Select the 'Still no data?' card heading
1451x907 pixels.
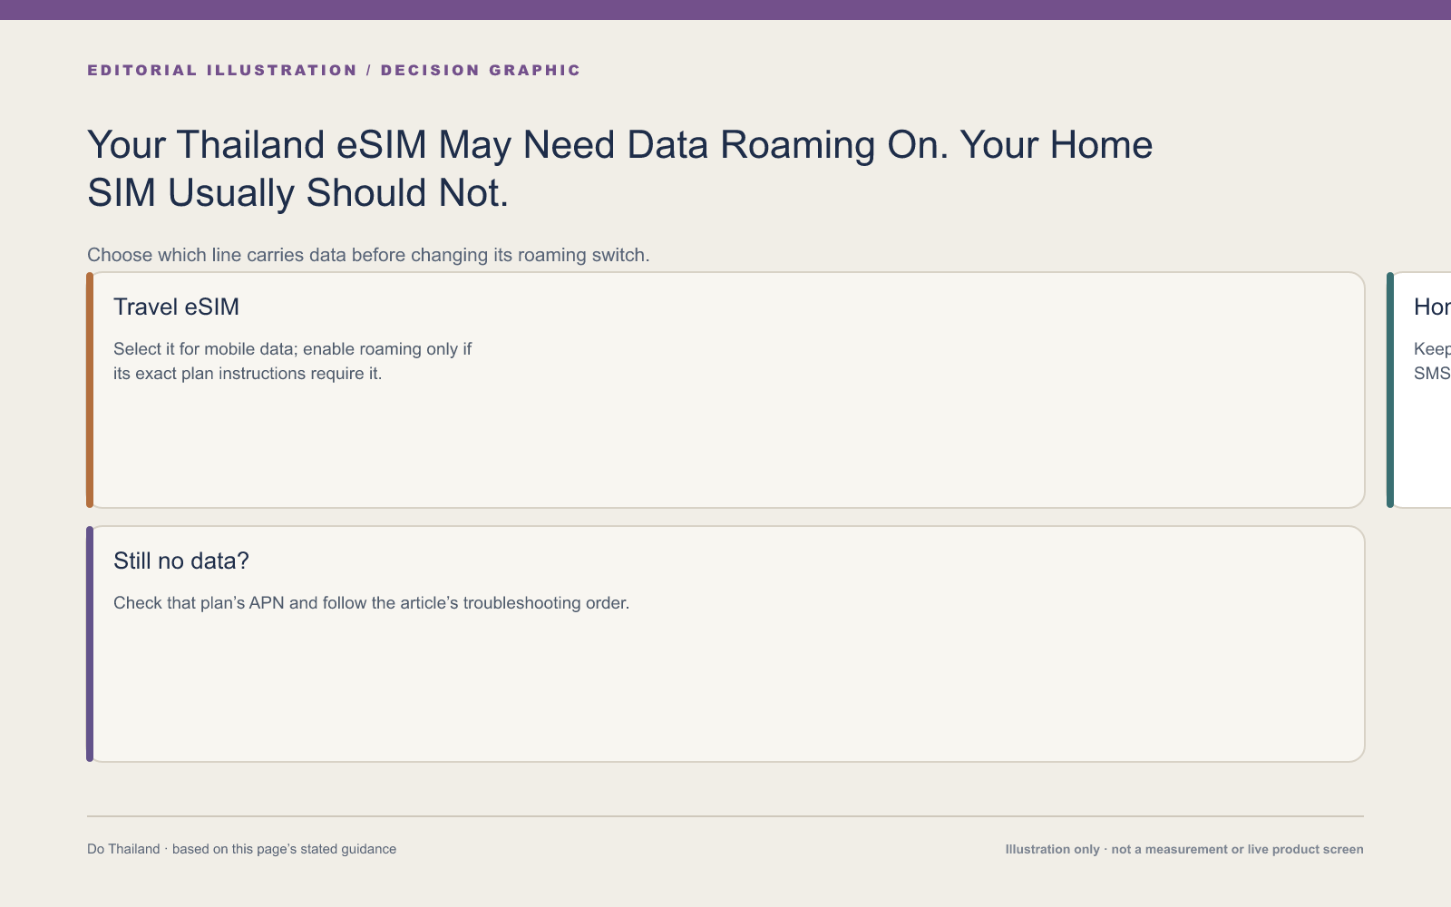[181, 561]
